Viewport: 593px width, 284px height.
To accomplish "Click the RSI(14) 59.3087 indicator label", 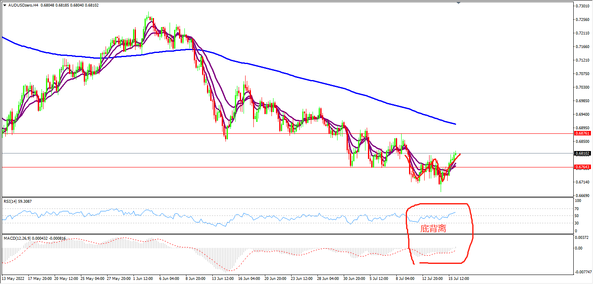I will tap(18, 201).
